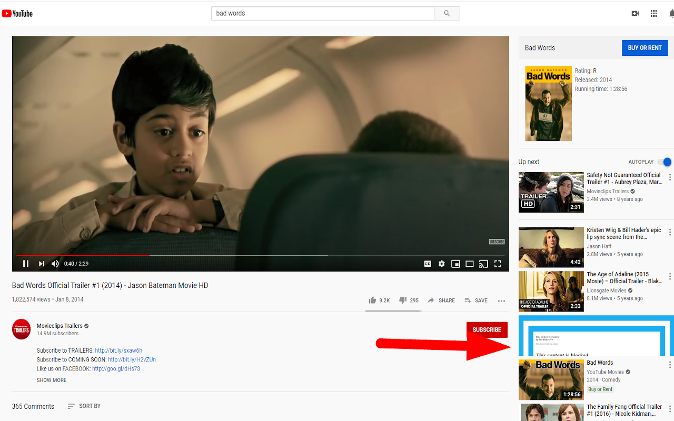Subscribe to Movieclips Trailers
Screen dimensions: 674x421
[487, 330]
